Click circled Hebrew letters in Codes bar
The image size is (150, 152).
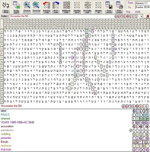126,16
